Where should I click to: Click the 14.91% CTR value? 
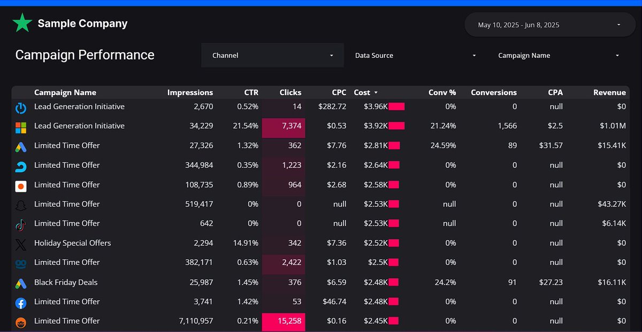tap(247, 243)
